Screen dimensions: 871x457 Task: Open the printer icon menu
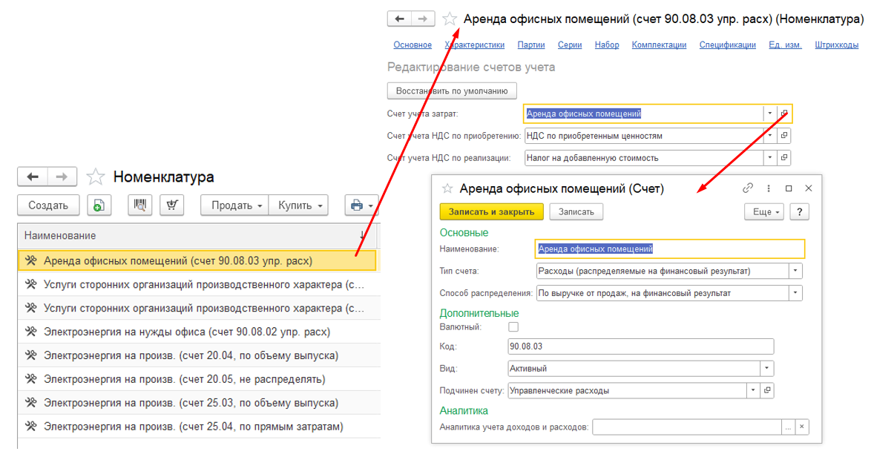click(361, 206)
